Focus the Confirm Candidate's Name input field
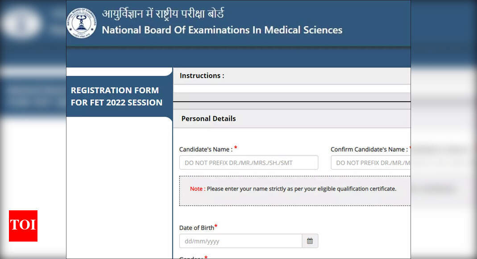 click(x=370, y=163)
